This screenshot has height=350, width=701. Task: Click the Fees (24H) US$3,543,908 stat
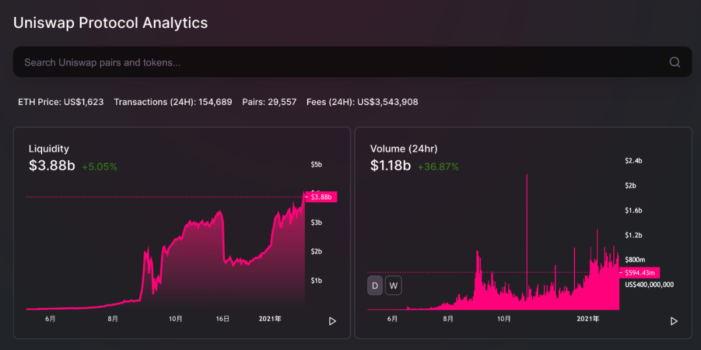click(x=362, y=102)
